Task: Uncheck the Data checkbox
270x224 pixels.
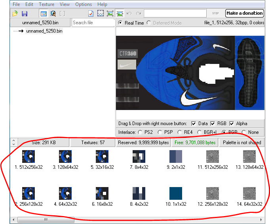Action: pos(194,124)
